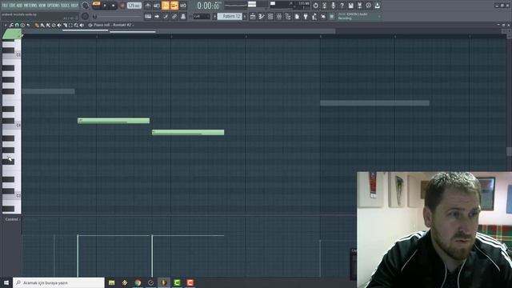Open the VIEW menu
The height and width of the screenshot is (288, 512).
[x=42, y=6]
